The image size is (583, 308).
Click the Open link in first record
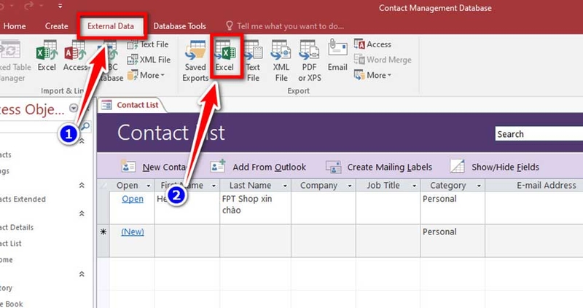coord(133,199)
